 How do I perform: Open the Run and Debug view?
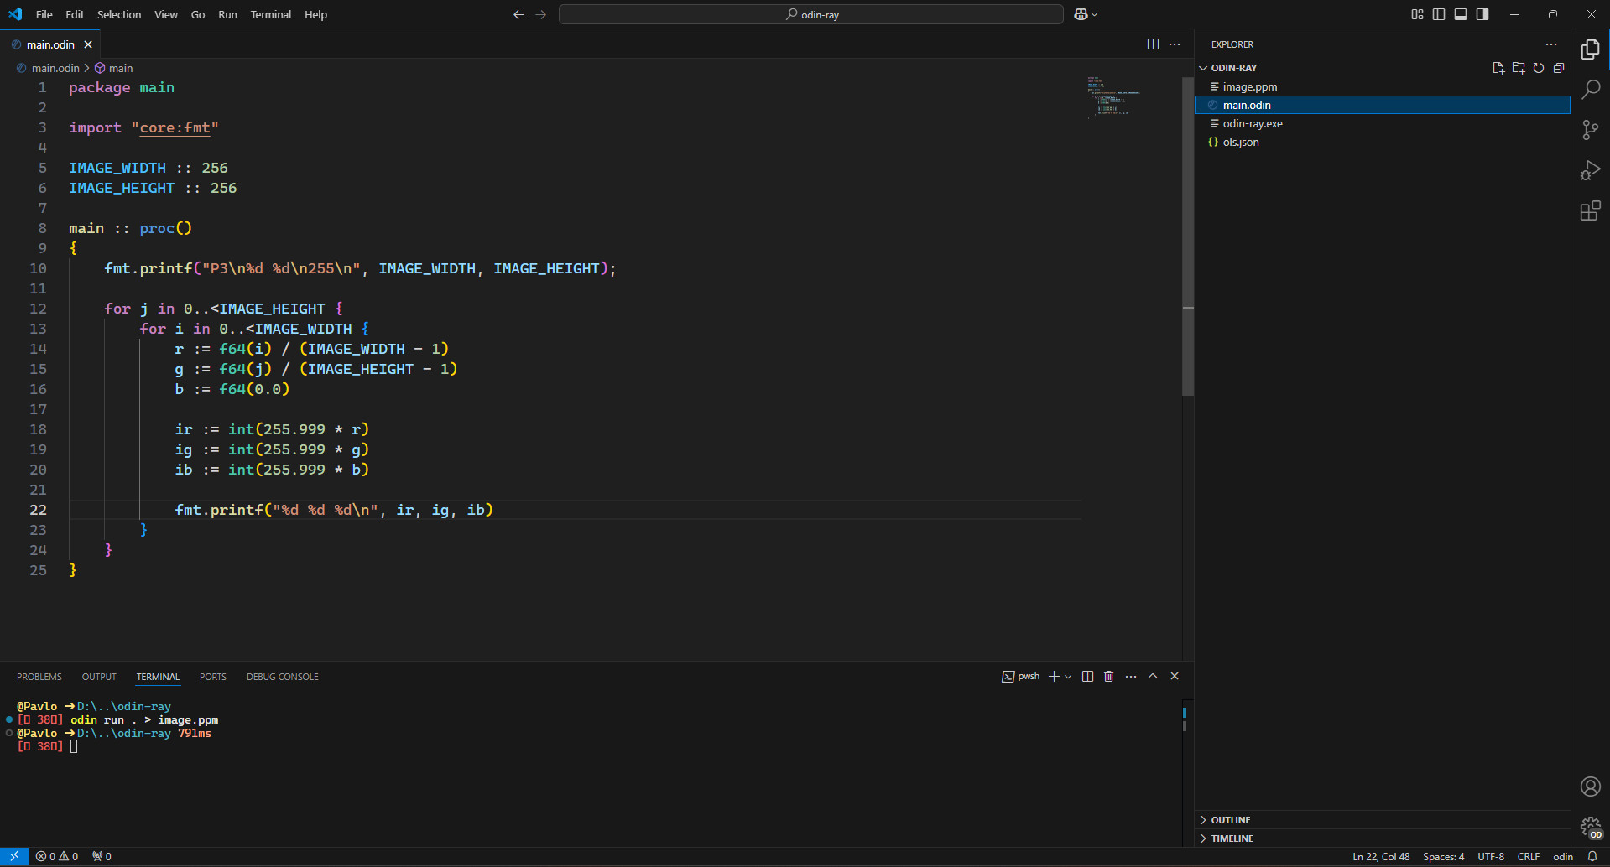coord(1590,170)
